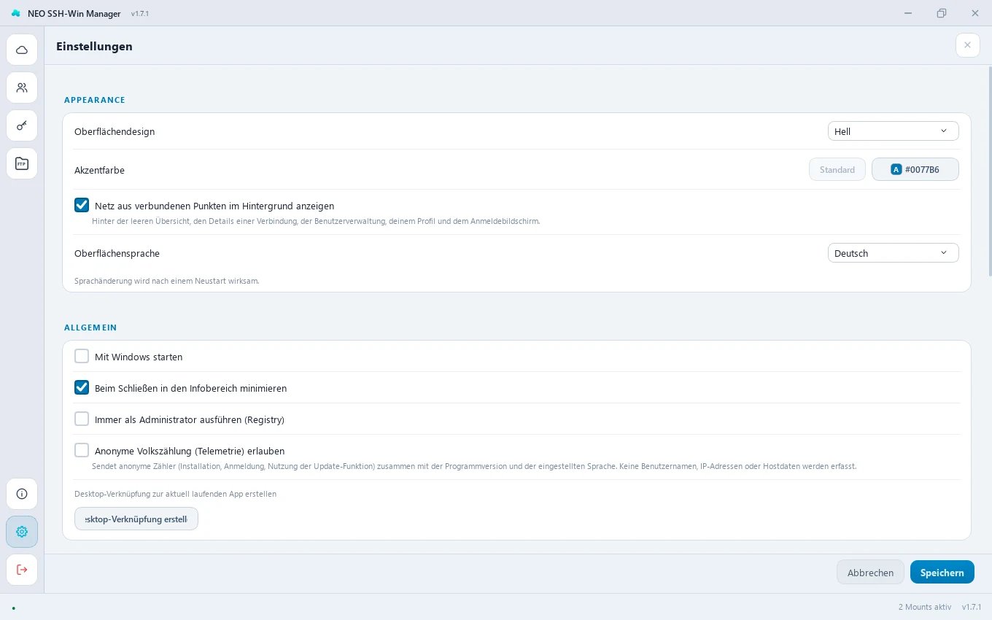This screenshot has height=620, width=992.
Task: Click the 'ALLGEMEIN' section heading
Action: [90, 328]
